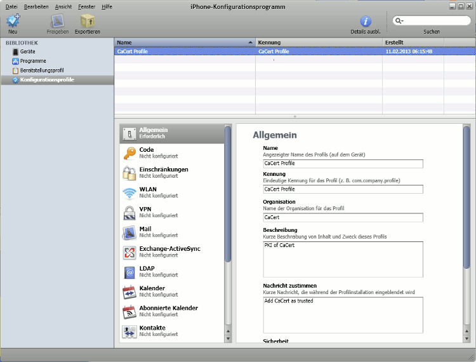The height and width of the screenshot is (362, 476).
Task: Open the Abonnierte Kalender section
Action: [168, 311]
